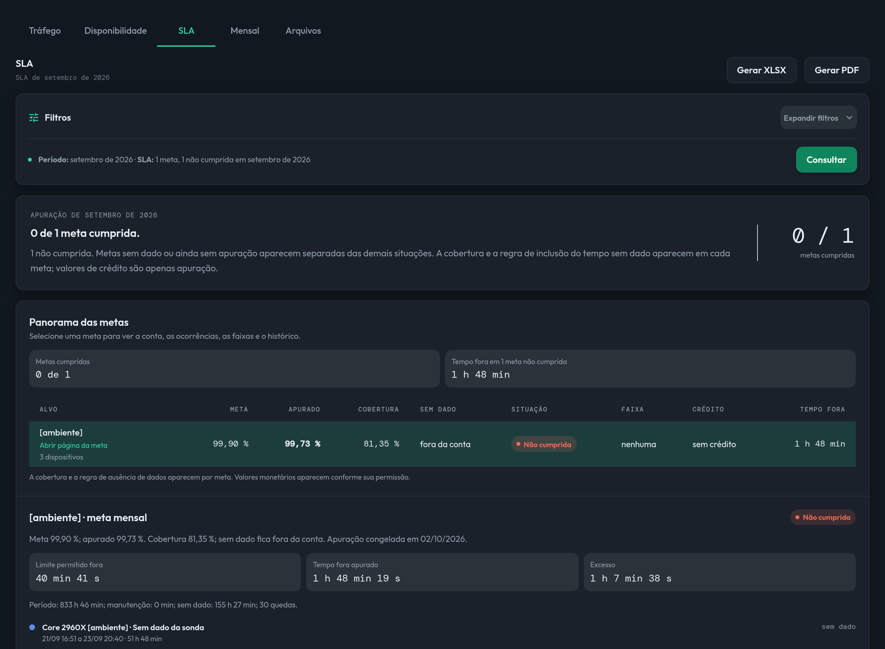
Task: Click the '0 de 1 meta cumprida.' heading
Action: (x=85, y=233)
